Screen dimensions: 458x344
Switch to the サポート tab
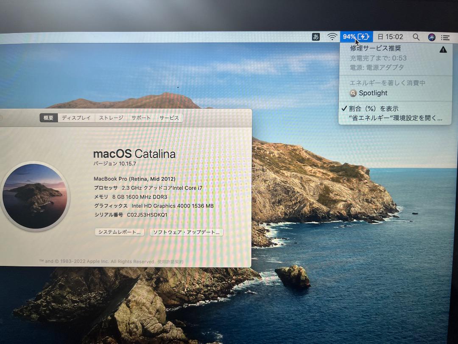(x=141, y=118)
